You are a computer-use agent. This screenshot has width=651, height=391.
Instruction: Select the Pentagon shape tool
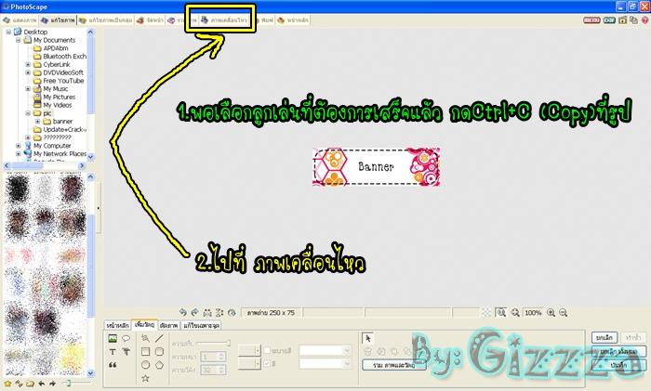(x=159, y=365)
